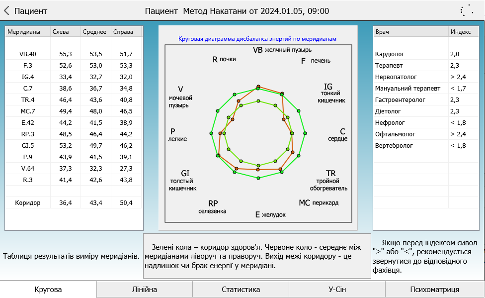Open the Лінійна tab
The width and height of the screenshot is (485, 298).
(145, 290)
